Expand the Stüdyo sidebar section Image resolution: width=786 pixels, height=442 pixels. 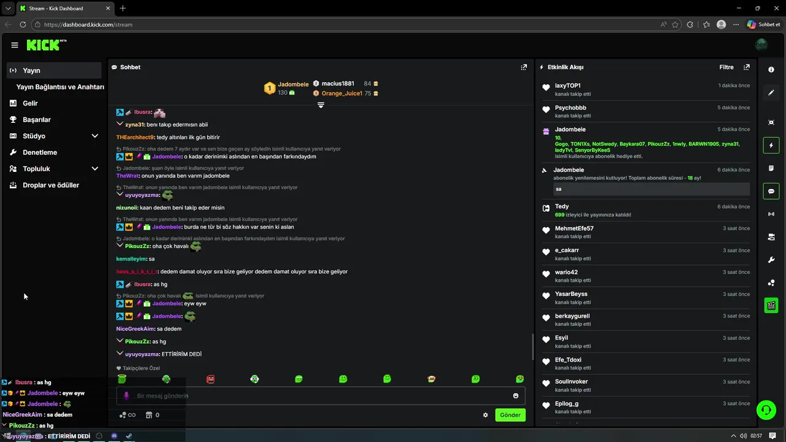click(x=95, y=136)
